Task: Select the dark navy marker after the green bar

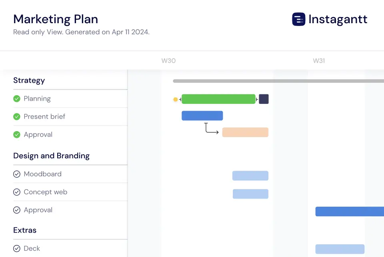Action: tap(263, 99)
